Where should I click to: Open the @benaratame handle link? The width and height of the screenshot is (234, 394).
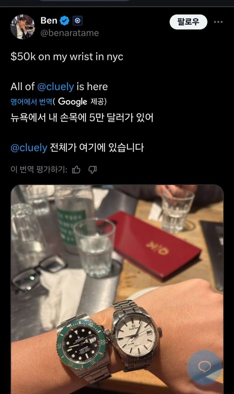click(x=69, y=33)
